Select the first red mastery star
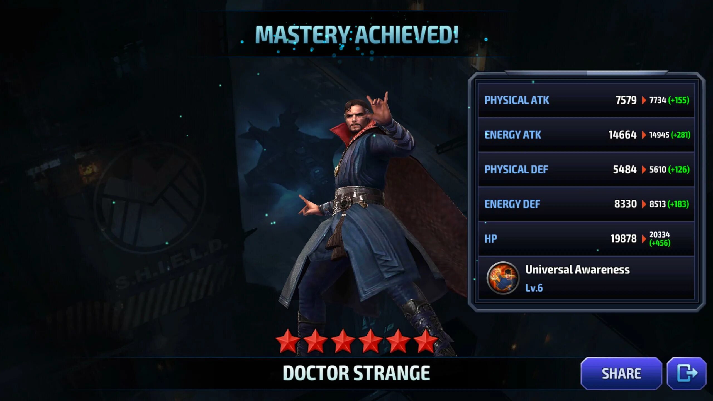Screen dimensions: 713x401 coord(288,341)
